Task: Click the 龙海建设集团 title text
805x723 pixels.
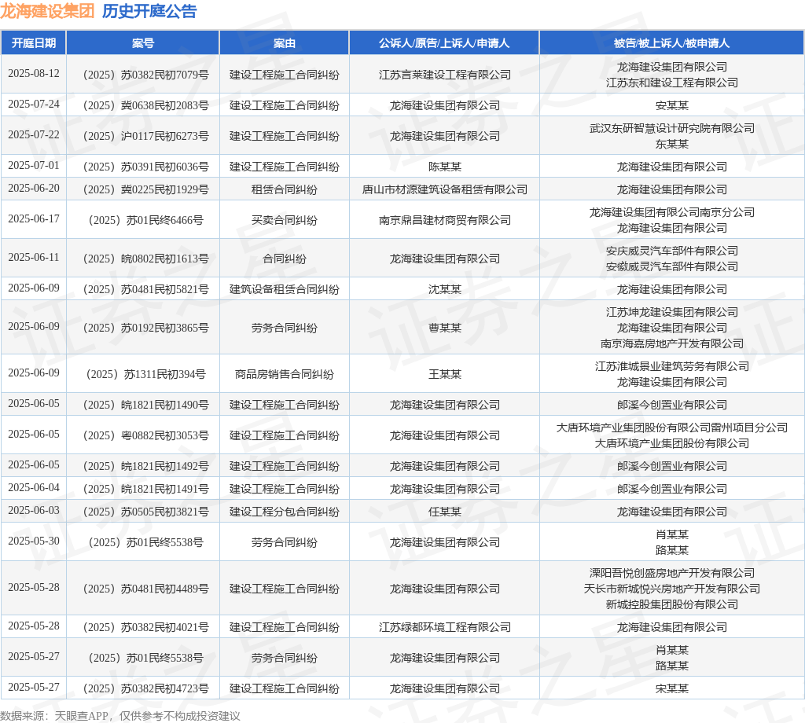Action: click(x=47, y=11)
